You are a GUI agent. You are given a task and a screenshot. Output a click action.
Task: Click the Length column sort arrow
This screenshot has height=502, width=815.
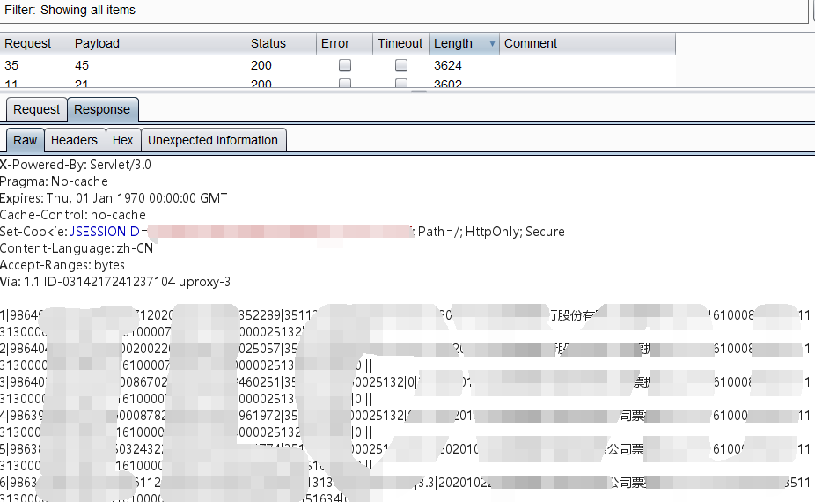pyautogui.click(x=492, y=43)
